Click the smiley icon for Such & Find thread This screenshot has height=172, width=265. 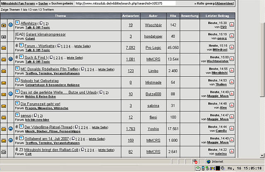10,59
